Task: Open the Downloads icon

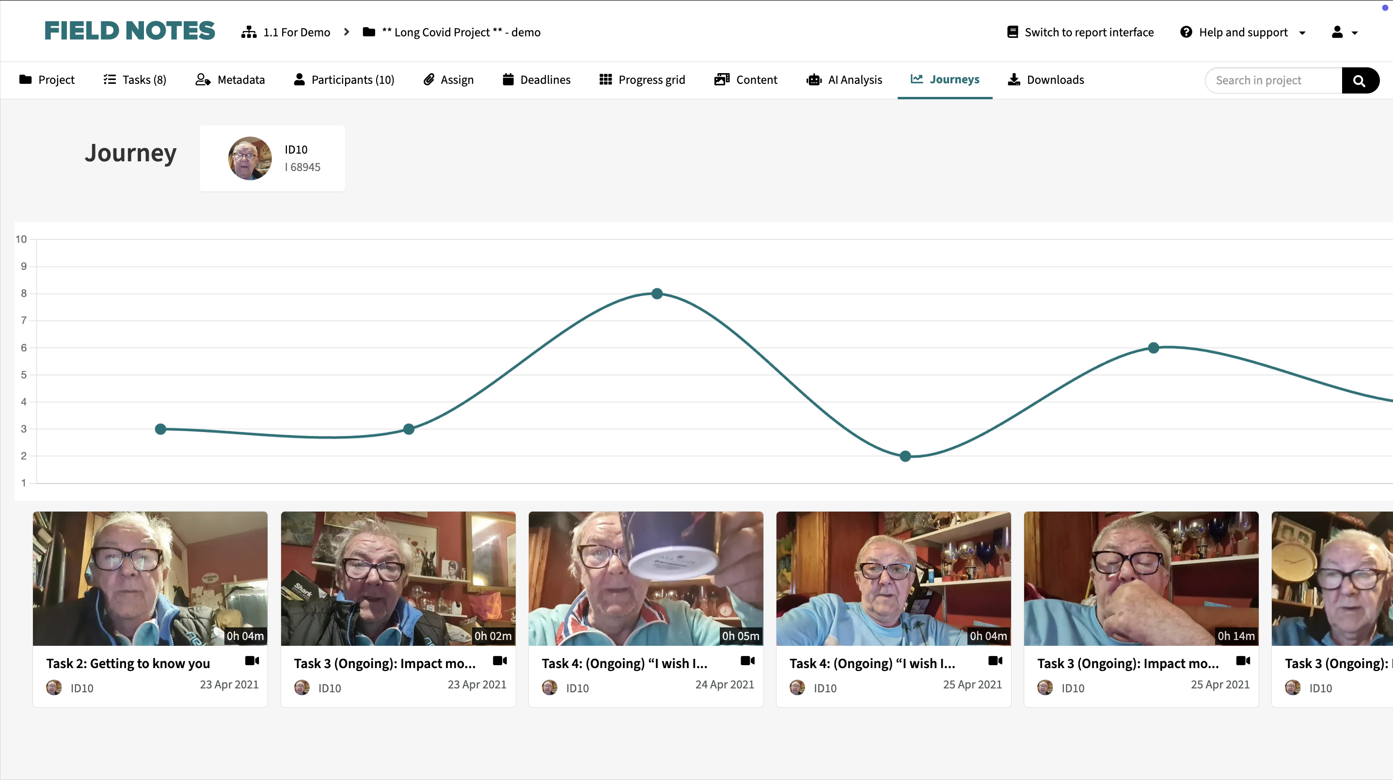Action: click(1013, 79)
